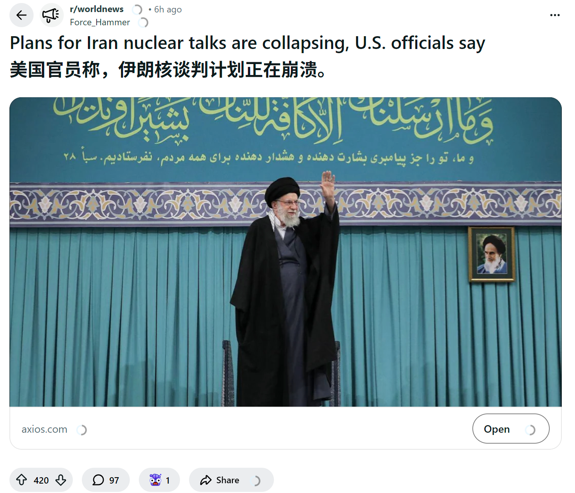Open the 97 comments section

[x=106, y=480]
